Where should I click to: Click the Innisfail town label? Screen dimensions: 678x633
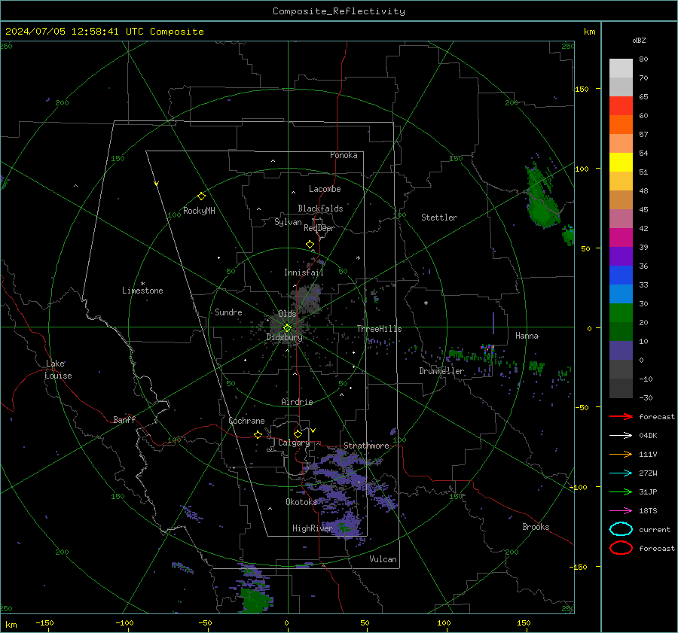click(304, 272)
